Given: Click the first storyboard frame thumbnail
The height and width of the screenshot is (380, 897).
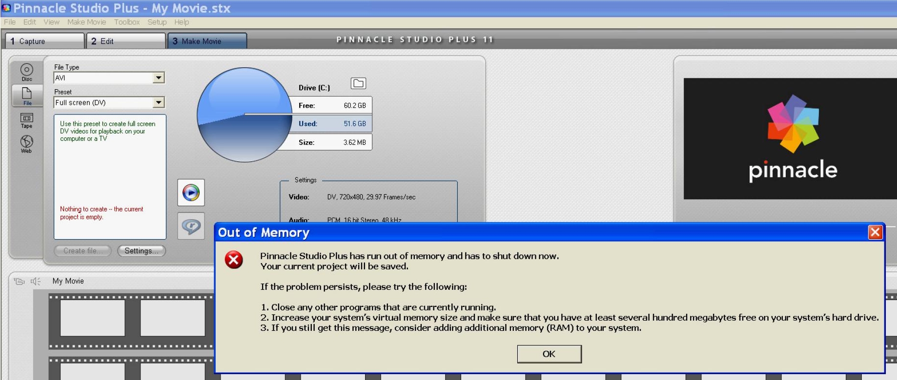Looking at the screenshot, I should (x=92, y=318).
